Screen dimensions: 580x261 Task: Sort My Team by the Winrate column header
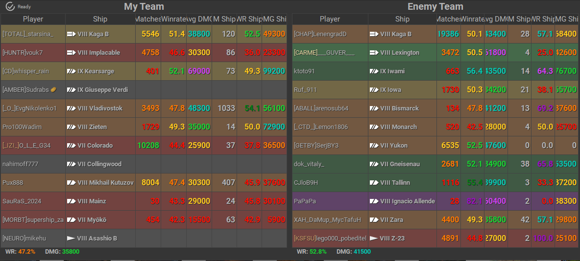(x=173, y=19)
